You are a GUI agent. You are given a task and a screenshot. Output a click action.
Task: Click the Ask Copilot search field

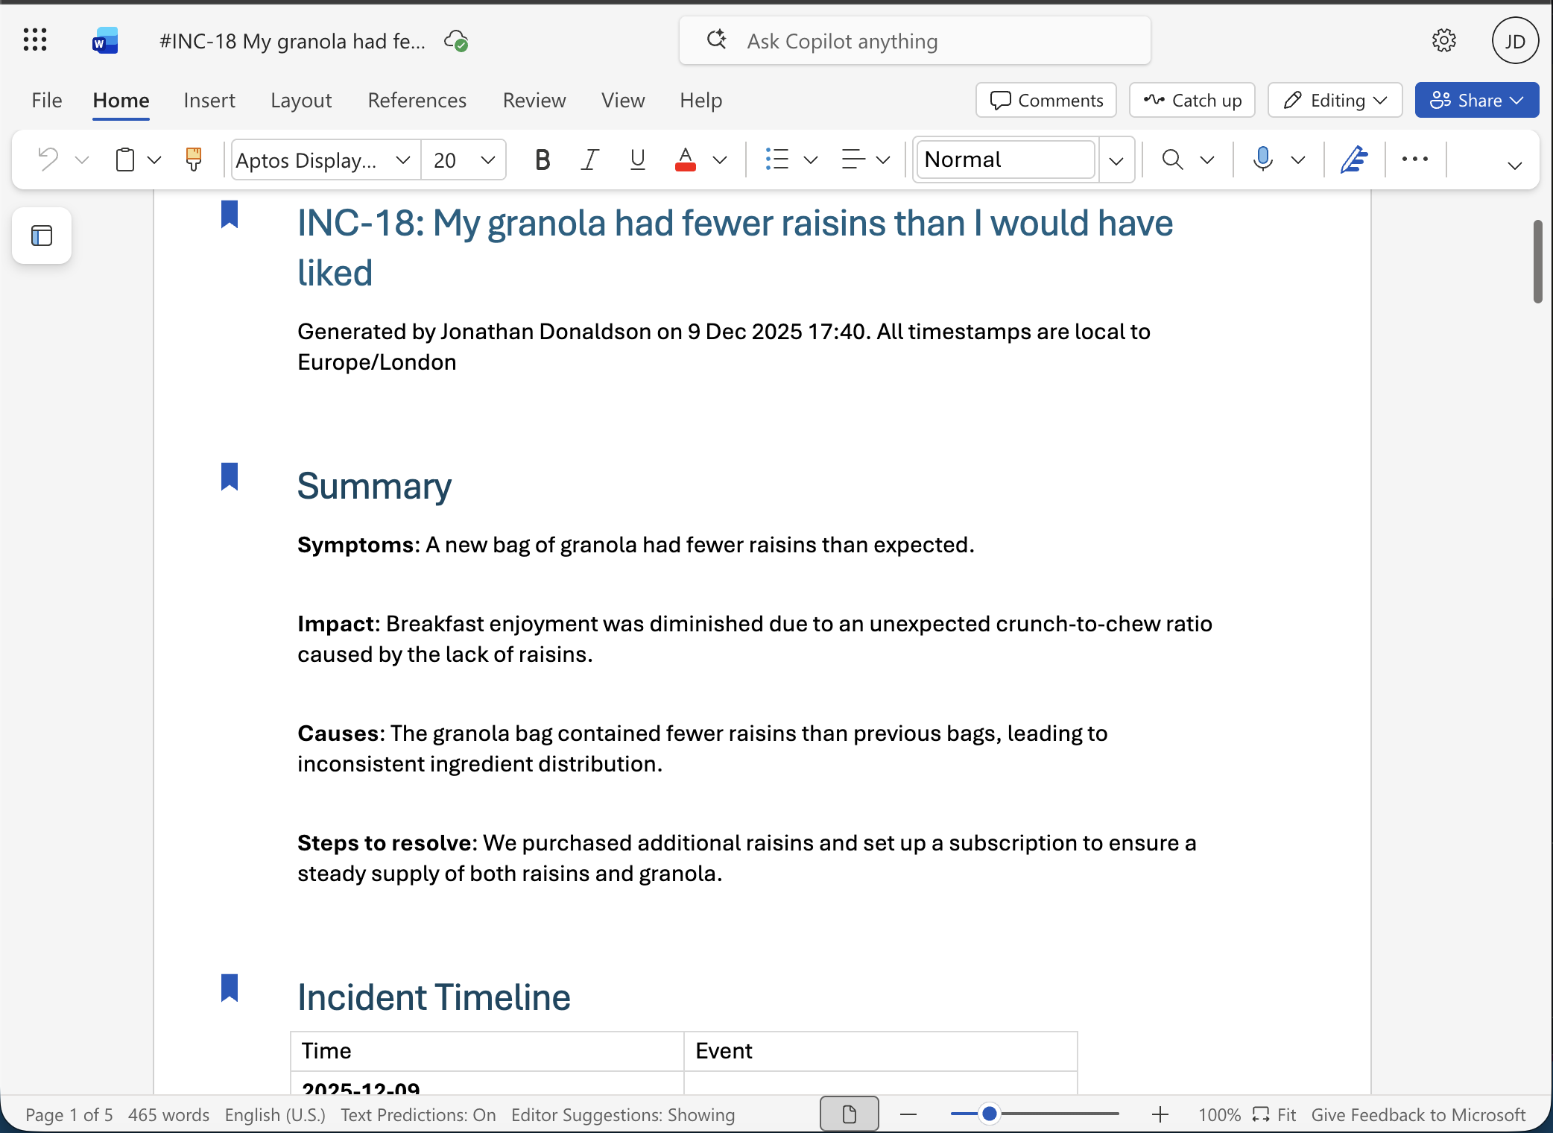[x=914, y=41]
